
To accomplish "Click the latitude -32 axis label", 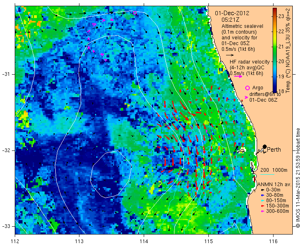I will click(6, 150).
